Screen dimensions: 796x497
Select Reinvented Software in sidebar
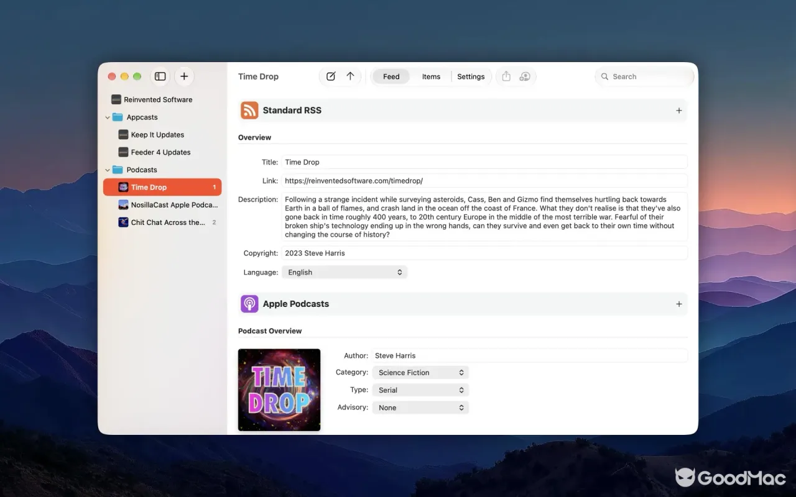(162, 99)
